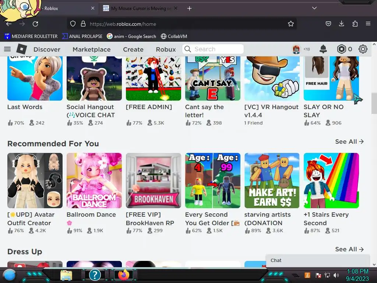Open Firefox downloads panel
Image resolution: width=377 pixels, height=283 pixels.
pos(341,24)
